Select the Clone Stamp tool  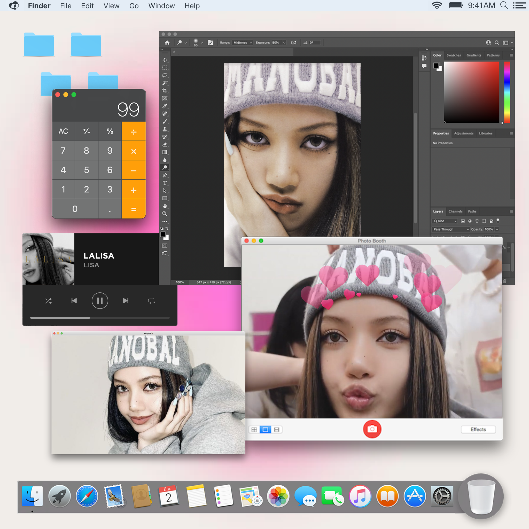(x=165, y=129)
